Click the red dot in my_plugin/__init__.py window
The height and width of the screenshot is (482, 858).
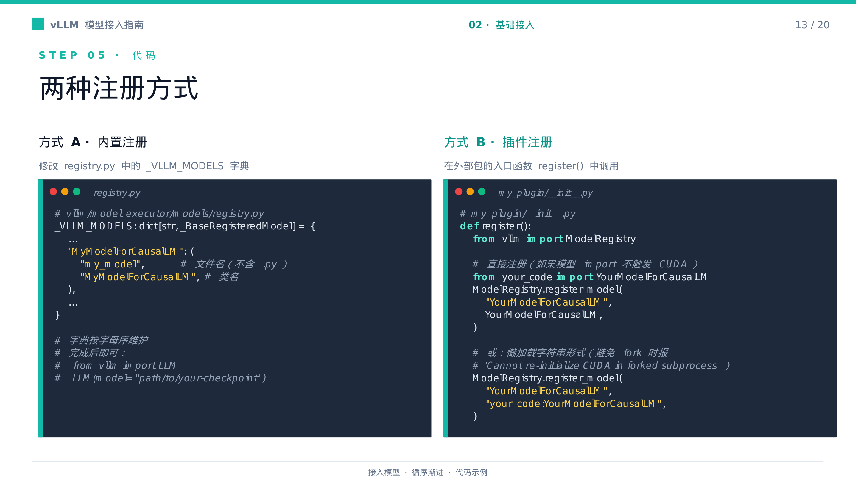click(x=459, y=192)
